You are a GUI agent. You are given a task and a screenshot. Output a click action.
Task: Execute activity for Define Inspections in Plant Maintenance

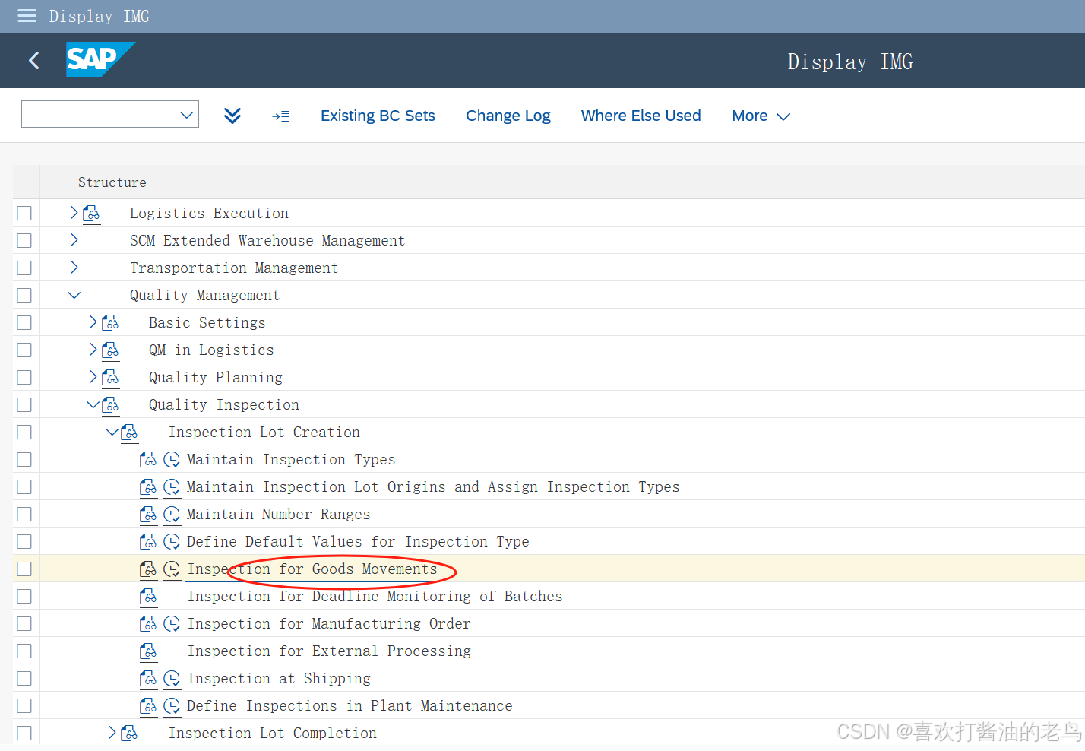172,706
